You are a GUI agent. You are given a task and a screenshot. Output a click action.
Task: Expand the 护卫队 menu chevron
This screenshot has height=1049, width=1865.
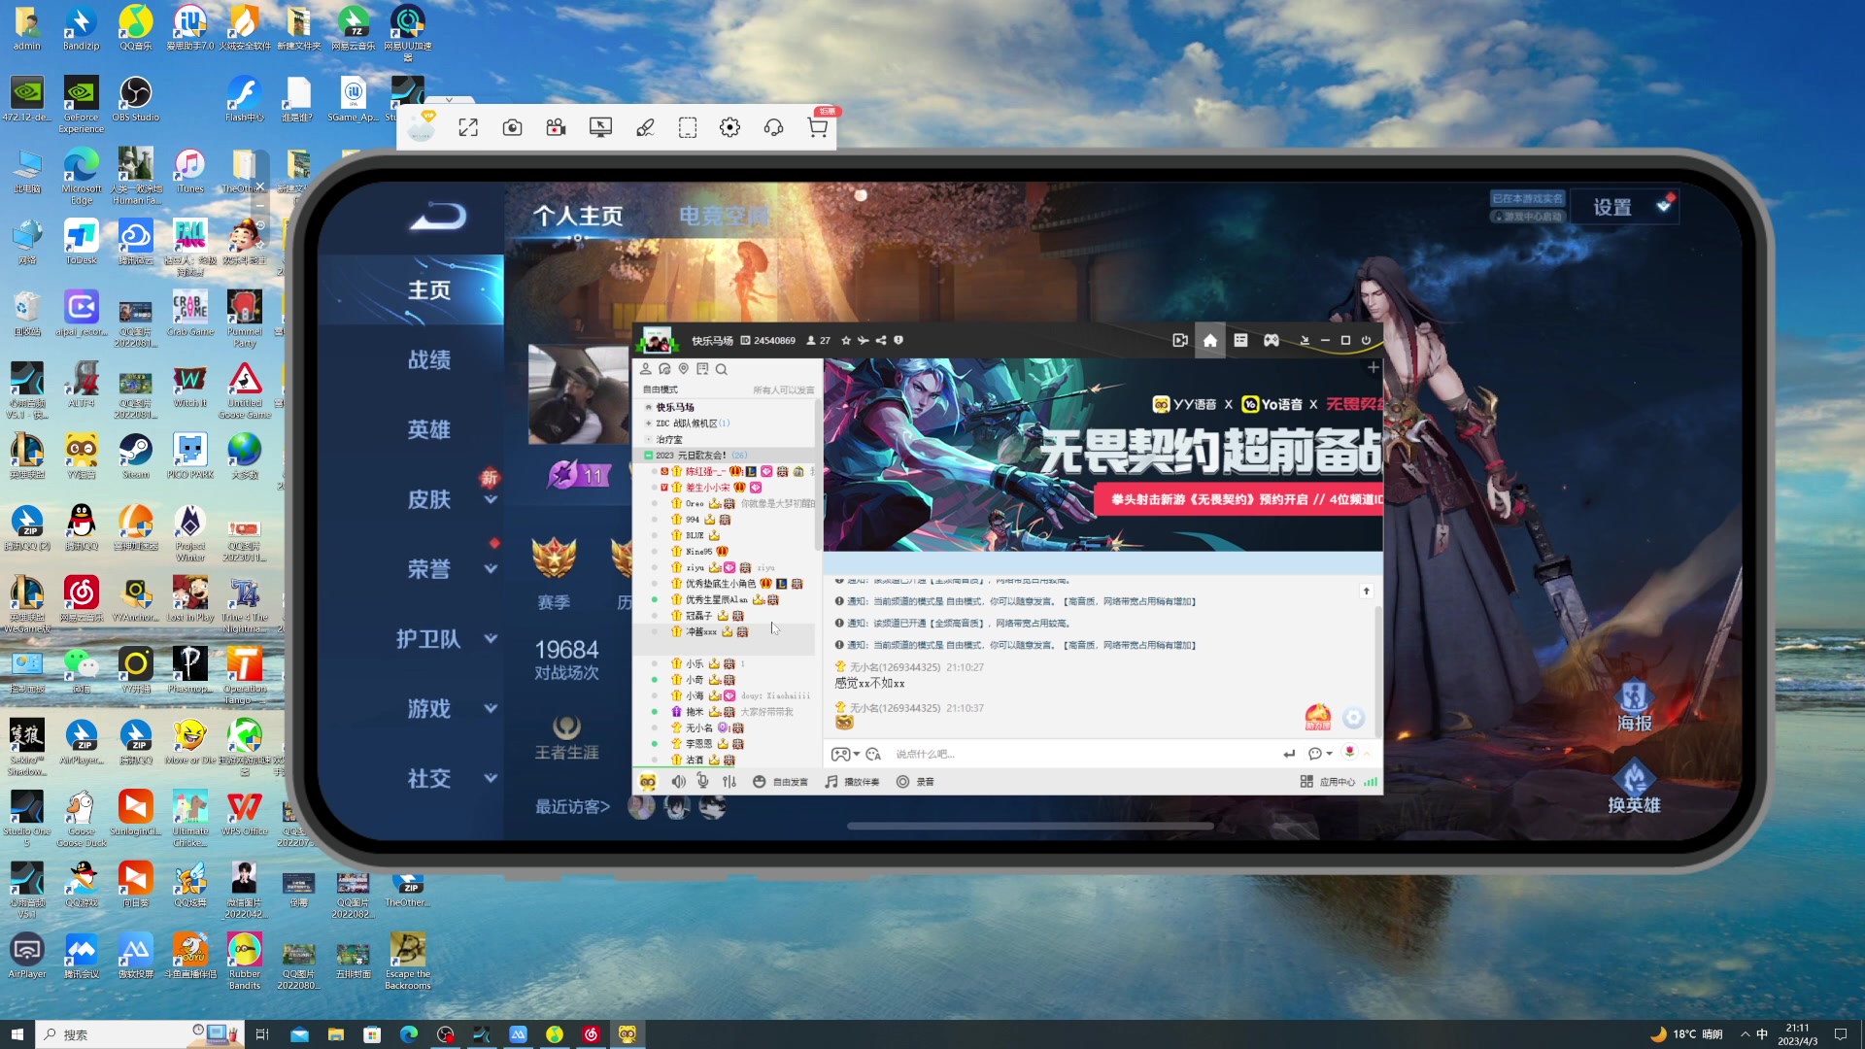491,639
